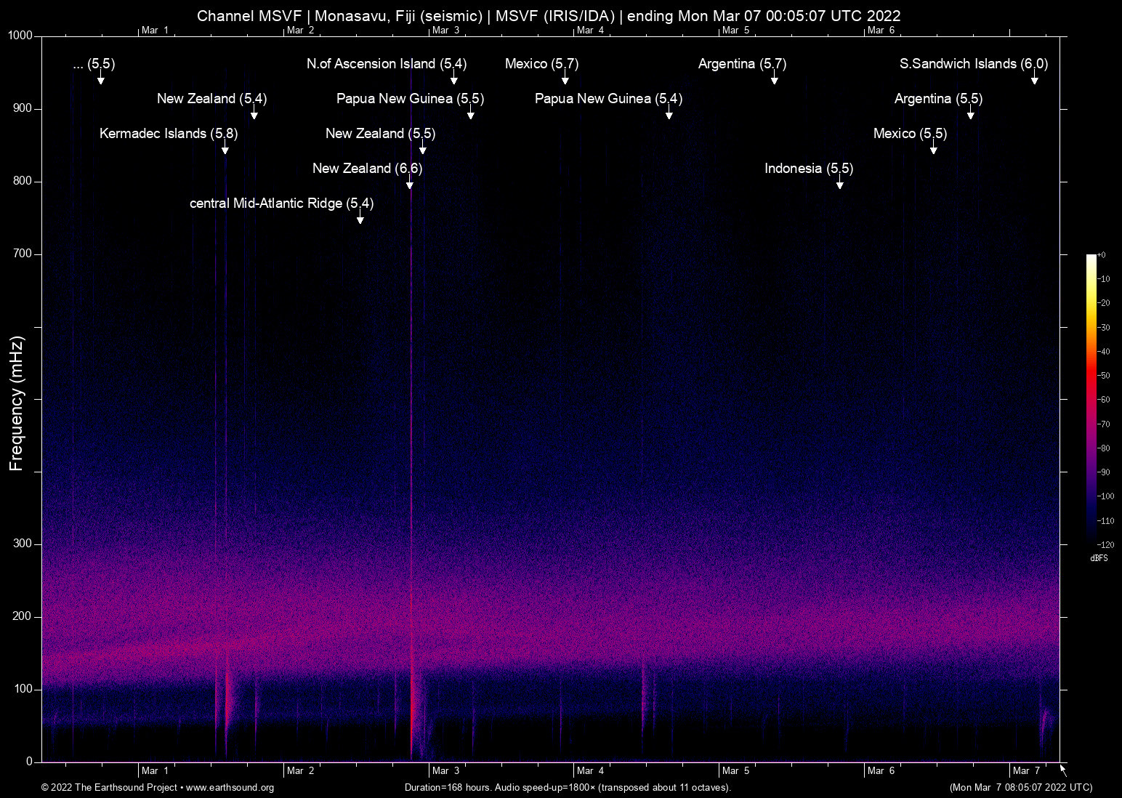This screenshot has height=798, width=1122.
Task: Click the Mar 3 tick on bottom axis
Action: click(x=445, y=770)
